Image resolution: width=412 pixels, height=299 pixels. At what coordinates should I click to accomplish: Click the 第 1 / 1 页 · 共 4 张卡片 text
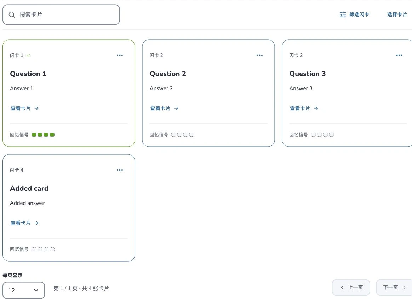click(81, 288)
